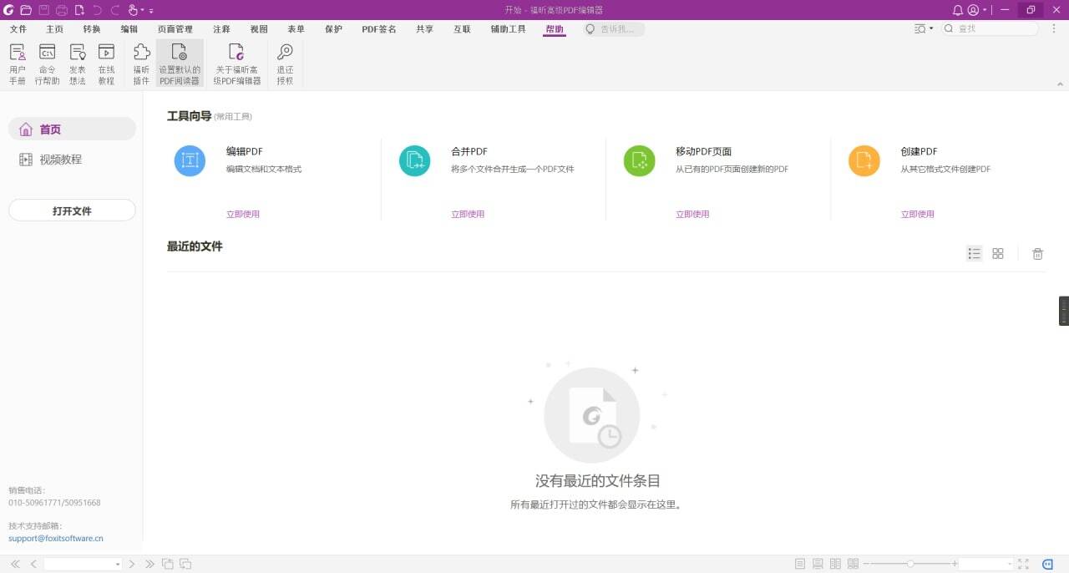This screenshot has width=1069, height=573.
Task: Click the Foxit logo in title bar
Action: pyautogui.click(x=8, y=10)
